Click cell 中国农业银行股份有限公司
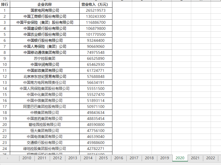 tap(45, 34)
